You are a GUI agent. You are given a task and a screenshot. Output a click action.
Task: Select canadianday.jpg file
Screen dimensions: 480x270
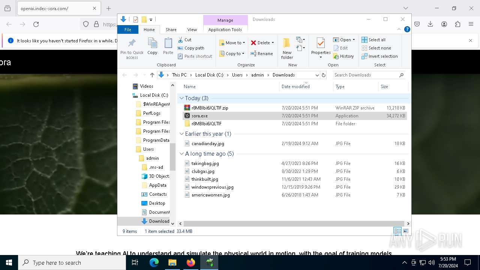(208, 144)
